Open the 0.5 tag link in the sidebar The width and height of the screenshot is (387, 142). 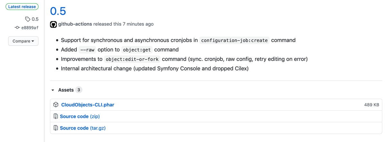[x=35, y=19]
